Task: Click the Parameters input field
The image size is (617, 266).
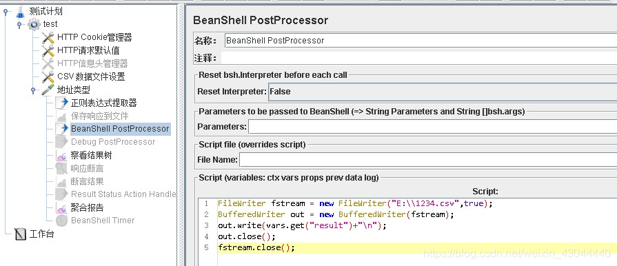Action: pyautogui.click(x=432, y=127)
